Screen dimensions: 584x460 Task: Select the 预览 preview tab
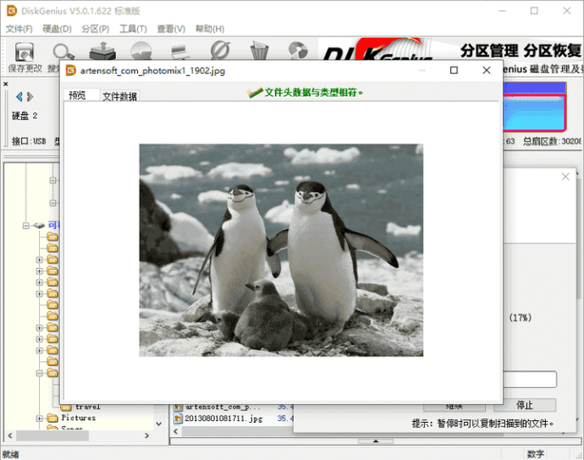tap(78, 96)
